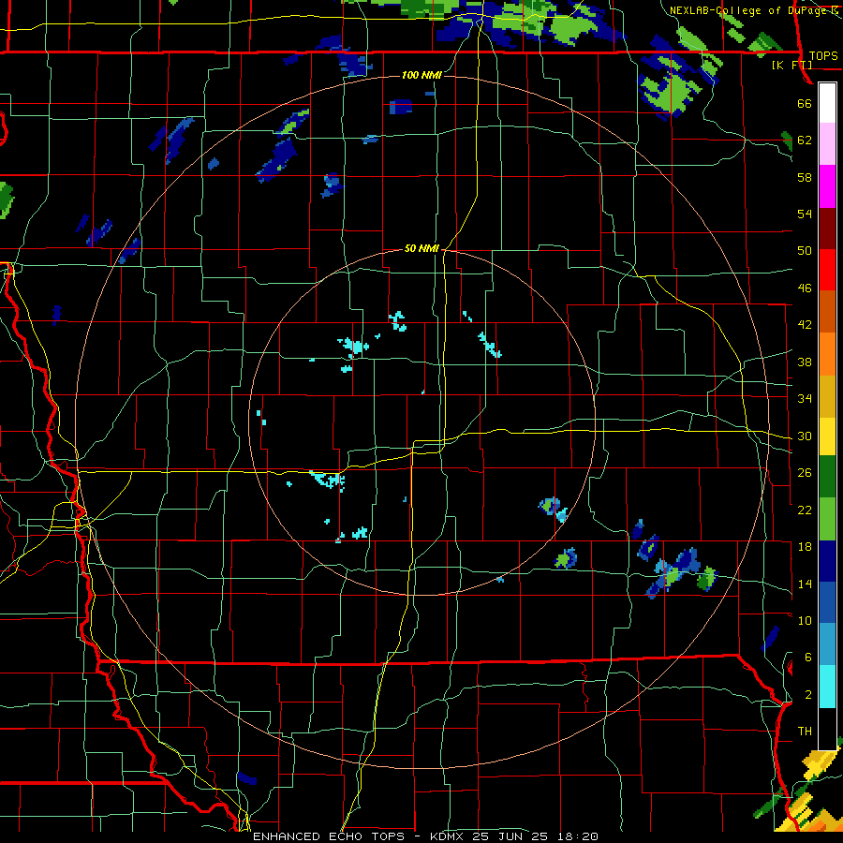Click legend value "46"
Viewport: 843px width, 843px height.
tap(805, 288)
